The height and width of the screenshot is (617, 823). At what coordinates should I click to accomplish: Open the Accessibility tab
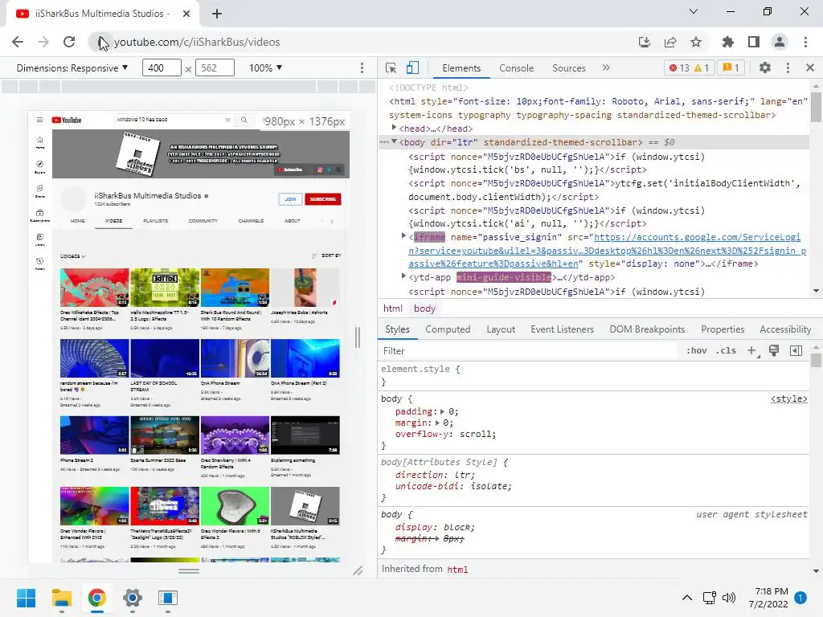tap(784, 329)
